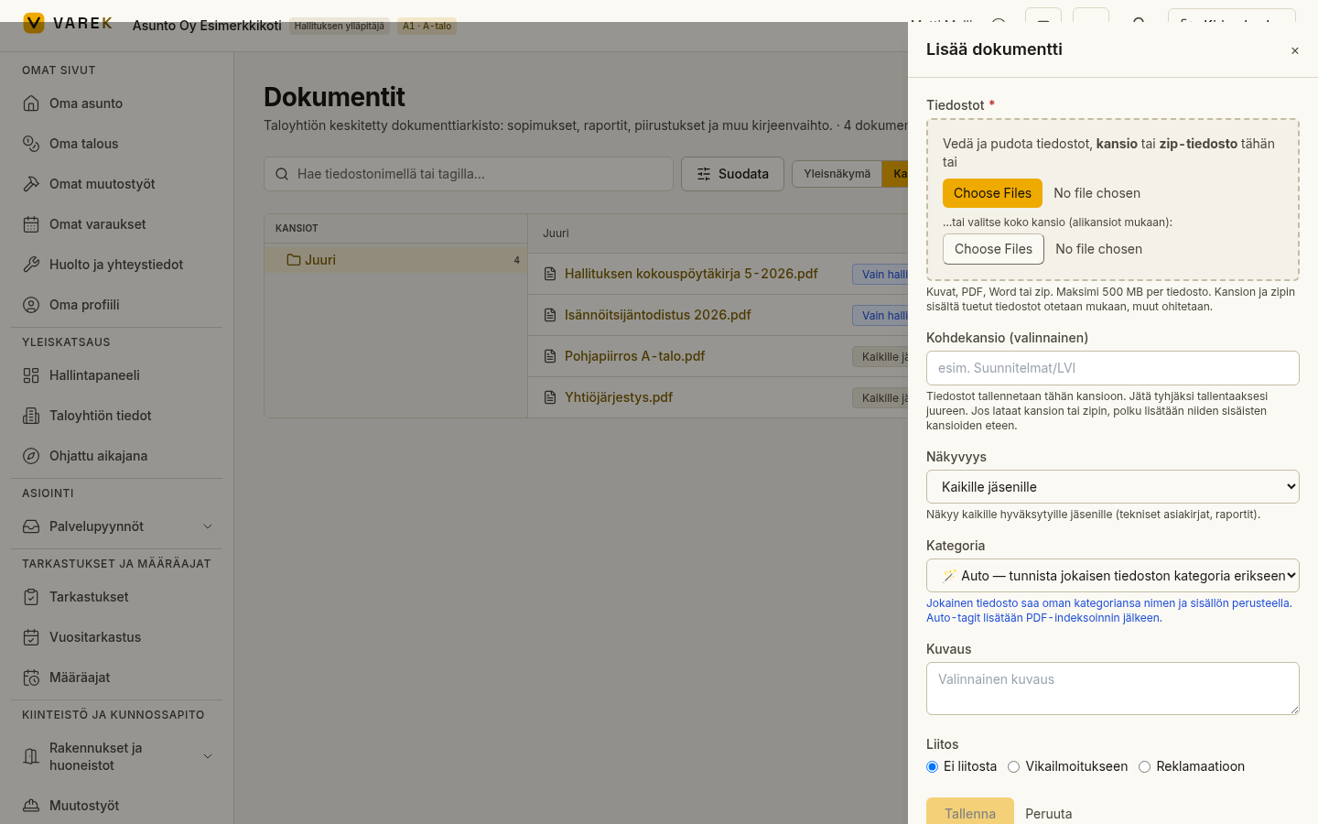Screen dimensions: 1318x824
Task: Expand Palvelupyynnöt submenu chevron
Action: 208,526
